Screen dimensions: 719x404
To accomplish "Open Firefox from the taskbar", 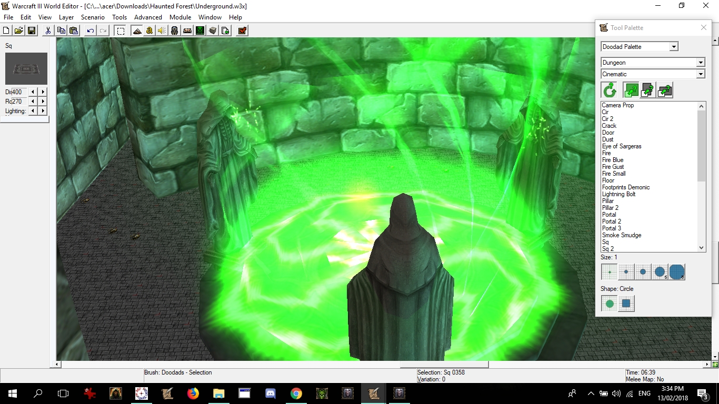I will pyautogui.click(x=193, y=393).
